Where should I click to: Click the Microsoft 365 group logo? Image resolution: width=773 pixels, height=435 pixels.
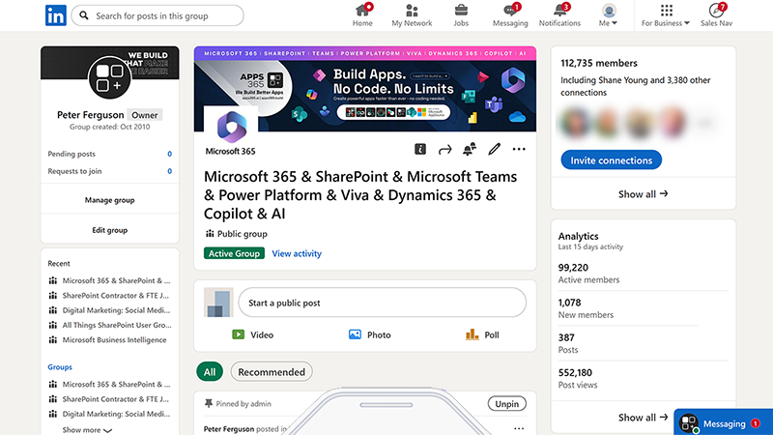(231, 127)
